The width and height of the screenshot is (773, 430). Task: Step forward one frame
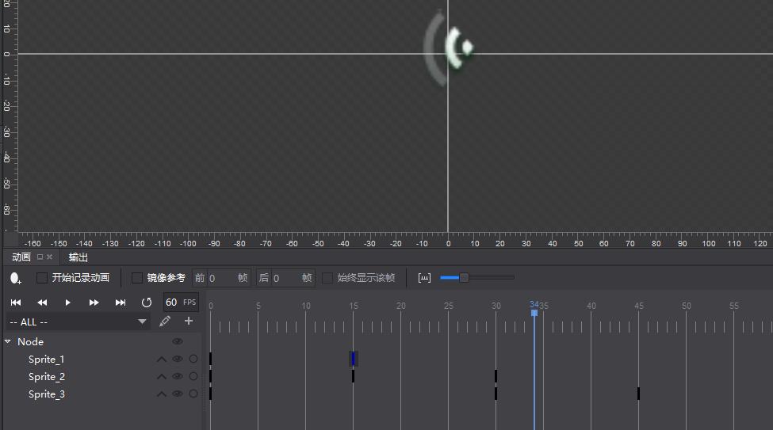pos(94,303)
